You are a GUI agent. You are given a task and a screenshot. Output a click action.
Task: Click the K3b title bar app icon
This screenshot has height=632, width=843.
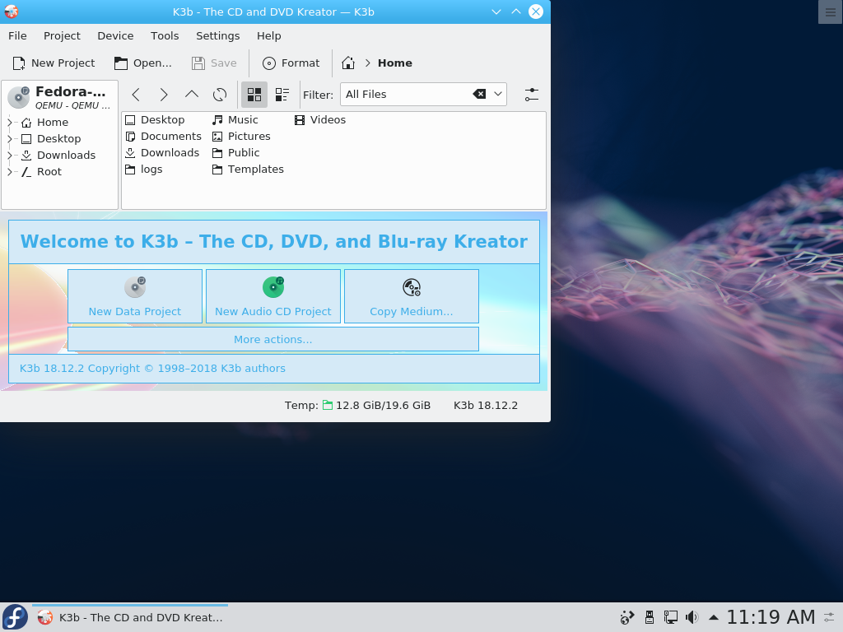[x=12, y=12]
